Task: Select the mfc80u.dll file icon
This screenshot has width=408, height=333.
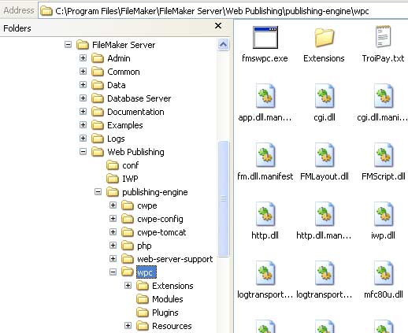Action: click(384, 273)
